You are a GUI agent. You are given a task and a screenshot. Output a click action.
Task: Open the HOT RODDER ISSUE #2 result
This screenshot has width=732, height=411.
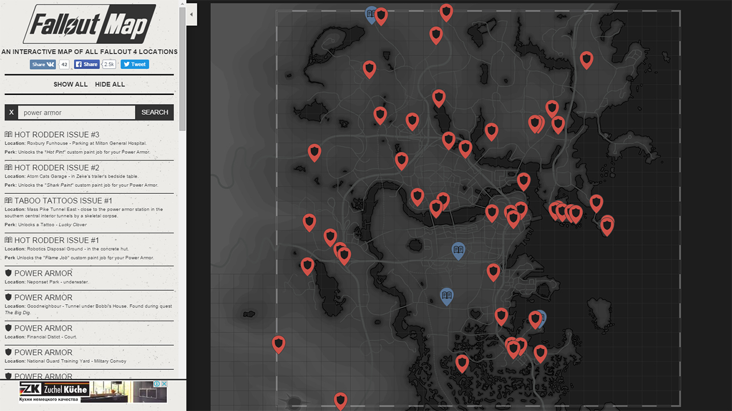coord(57,168)
